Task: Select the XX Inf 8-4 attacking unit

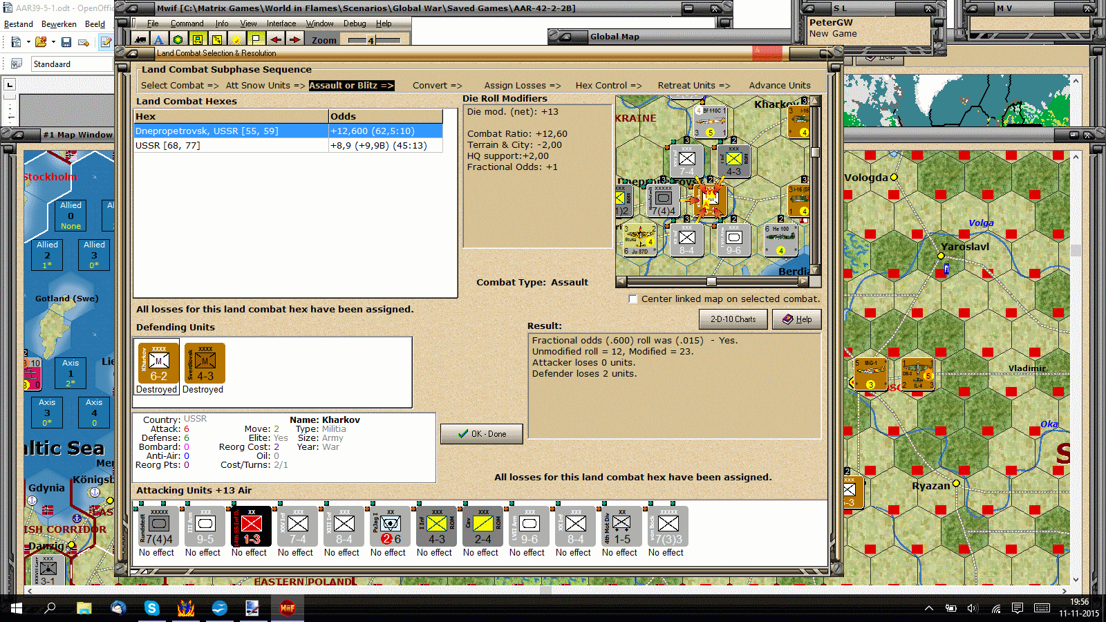Action: click(575, 527)
